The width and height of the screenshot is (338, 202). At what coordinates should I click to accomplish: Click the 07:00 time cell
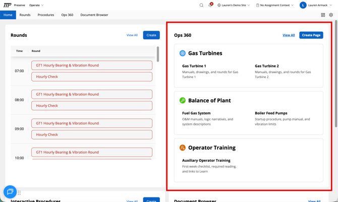pyautogui.click(x=19, y=71)
